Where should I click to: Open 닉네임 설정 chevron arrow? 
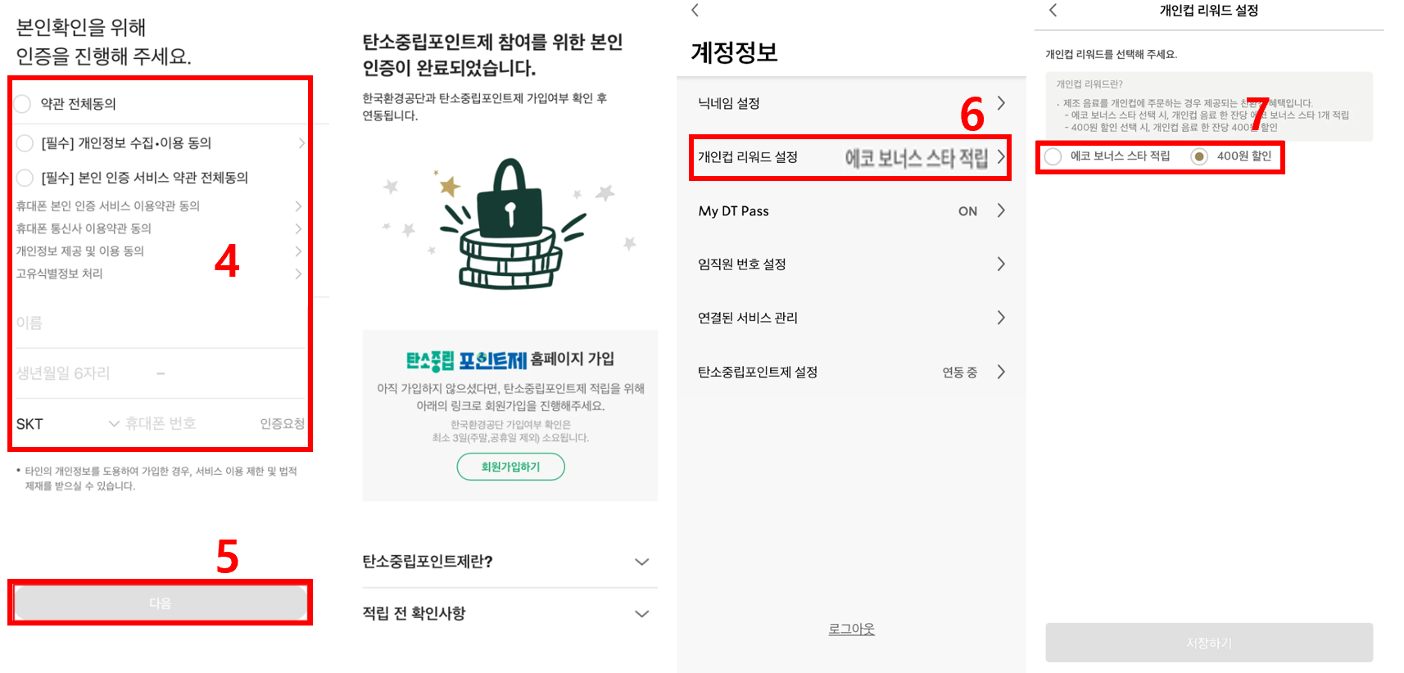(1001, 103)
